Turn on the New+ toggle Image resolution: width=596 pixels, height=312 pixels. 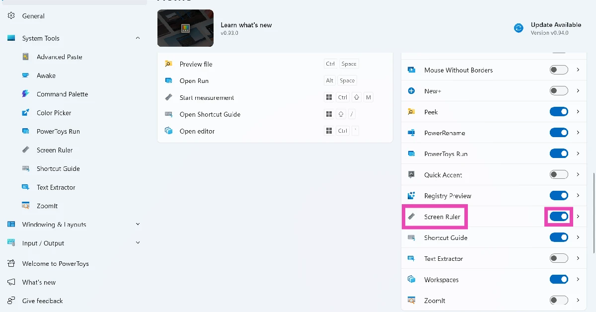pyautogui.click(x=559, y=91)
